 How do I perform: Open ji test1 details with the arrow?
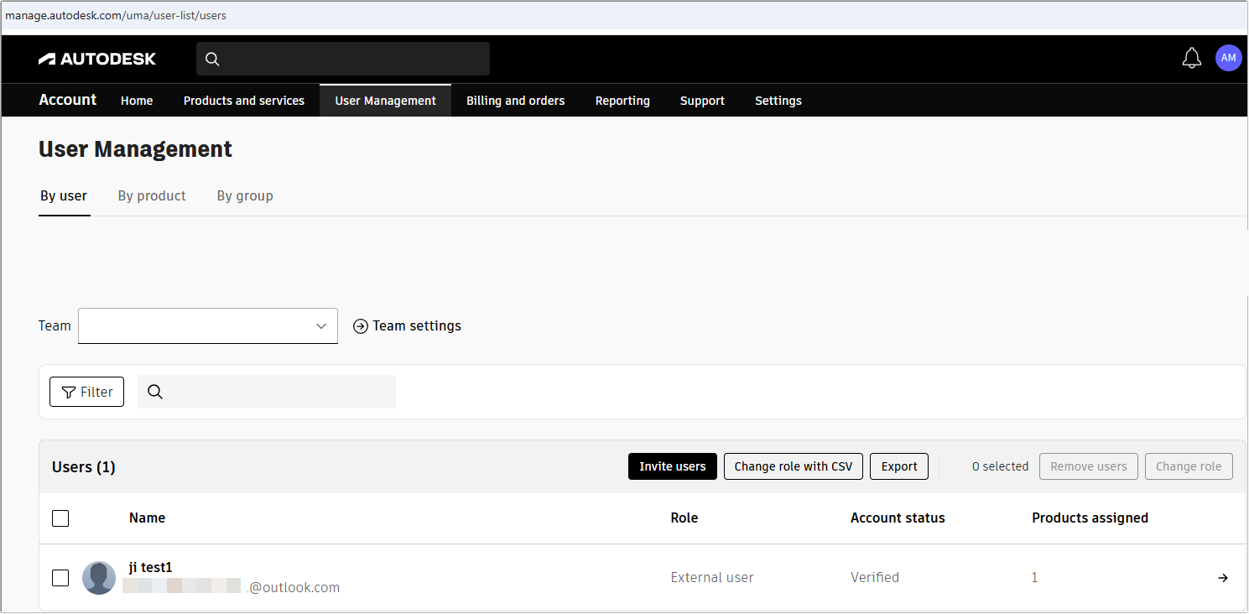click(1223, 578)
